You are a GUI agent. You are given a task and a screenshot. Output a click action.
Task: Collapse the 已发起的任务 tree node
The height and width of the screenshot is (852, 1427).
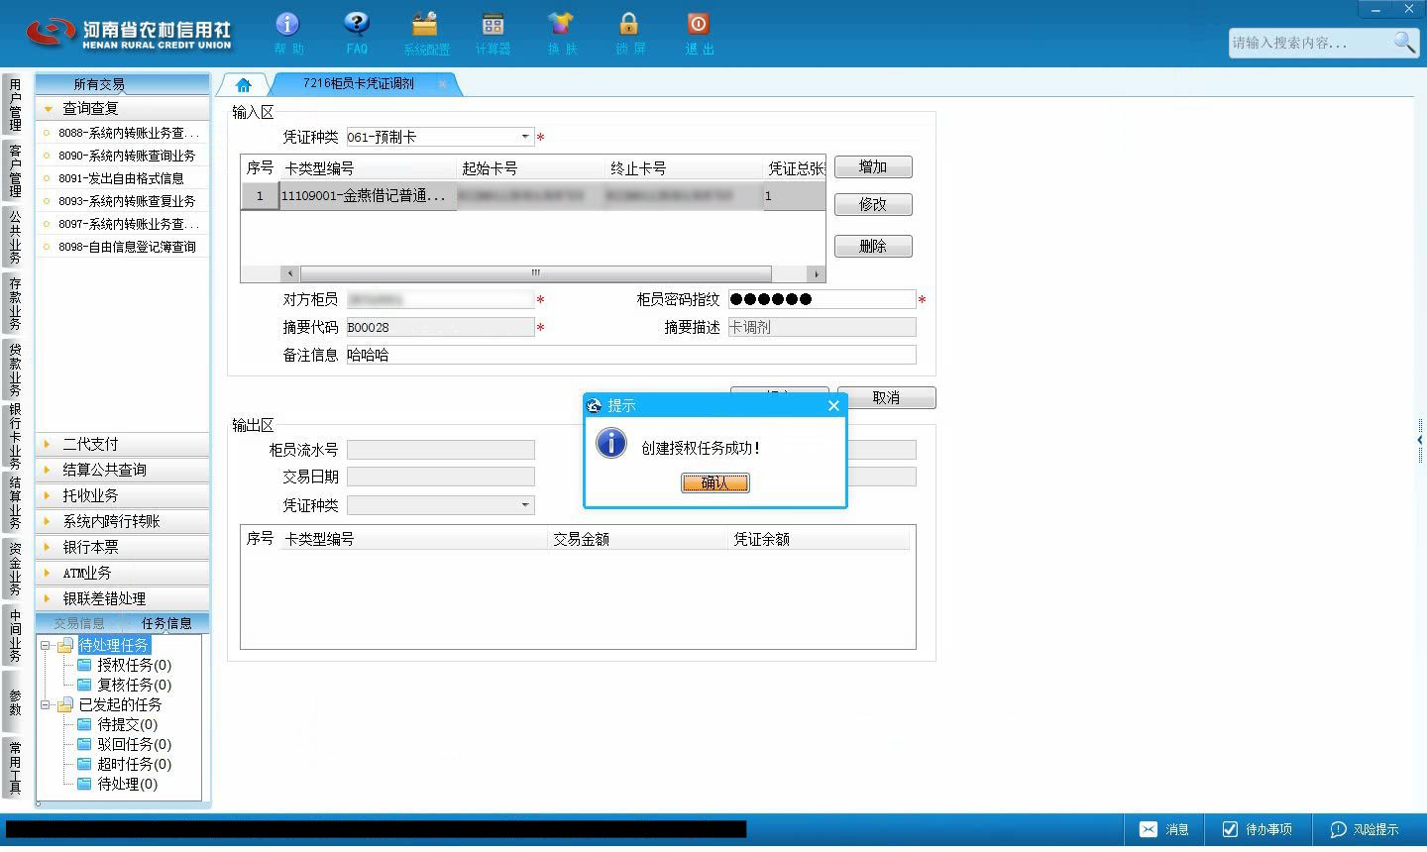[x=45, y=705]
